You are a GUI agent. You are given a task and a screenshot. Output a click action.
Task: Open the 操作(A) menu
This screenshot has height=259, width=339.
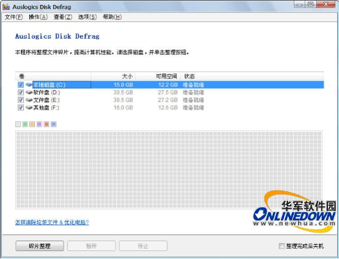(39, 17)
